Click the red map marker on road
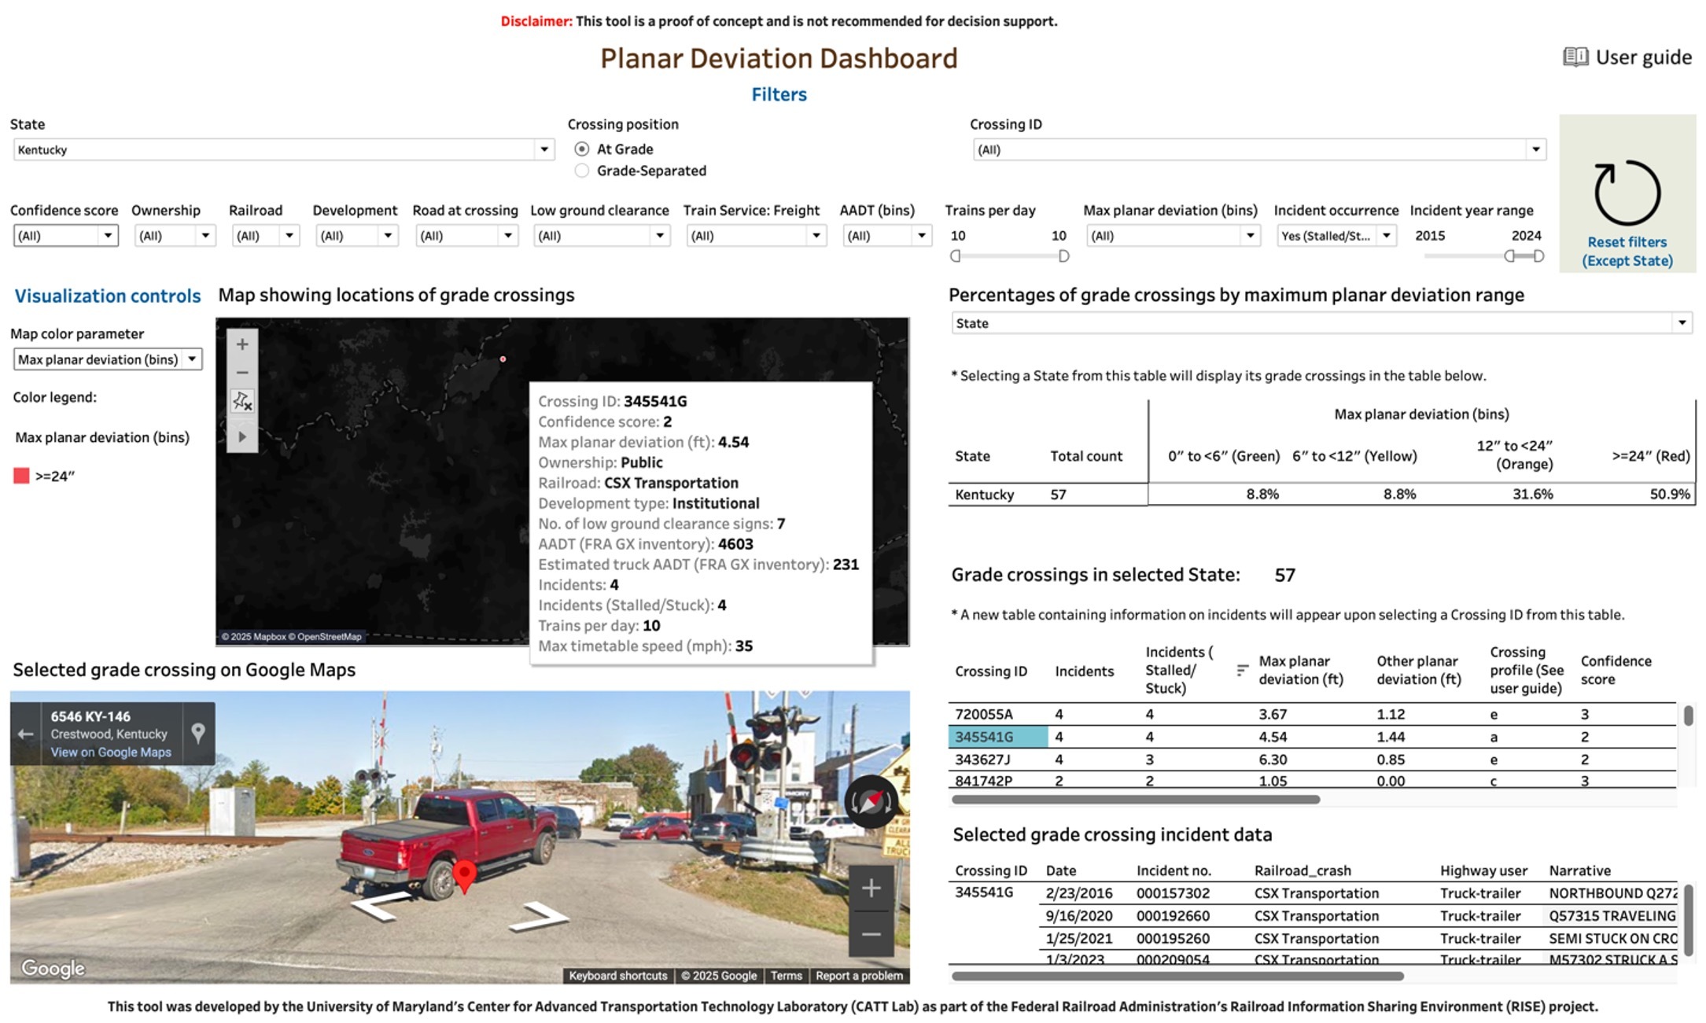The height and width of the screenshot is (1023, 1706). [x=465, y=878]
